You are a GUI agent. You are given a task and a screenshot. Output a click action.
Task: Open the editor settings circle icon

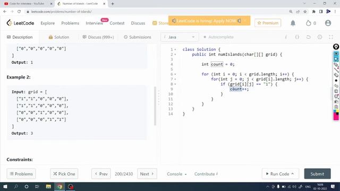(320, 37)
